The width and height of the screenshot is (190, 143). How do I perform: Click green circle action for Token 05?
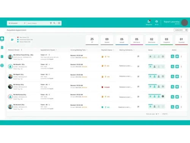click(x=177, y=97)
